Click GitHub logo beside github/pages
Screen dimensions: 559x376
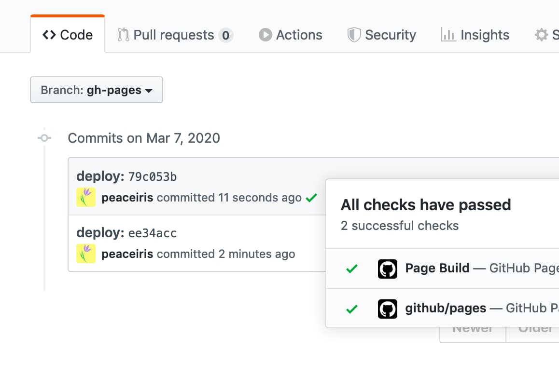pyautogui.click(x=387, y=309)
